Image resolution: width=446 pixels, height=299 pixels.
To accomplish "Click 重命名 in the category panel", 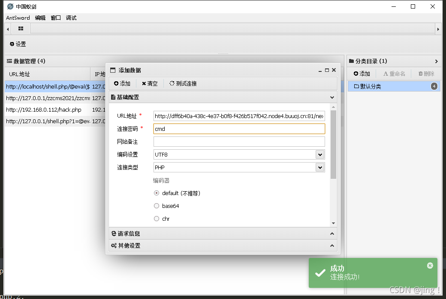I will click(394, 74).
